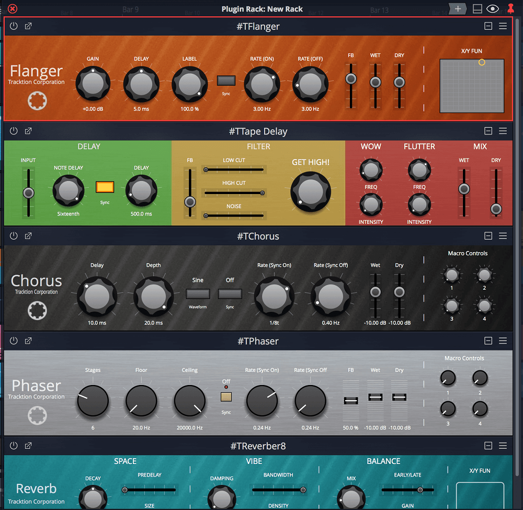Click the Chorus Delay knob at 10.0 ms
This screenshot has height=510, width=523.
[x=97, y=297]
